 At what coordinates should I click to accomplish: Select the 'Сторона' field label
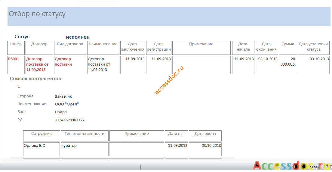(25, 96)
